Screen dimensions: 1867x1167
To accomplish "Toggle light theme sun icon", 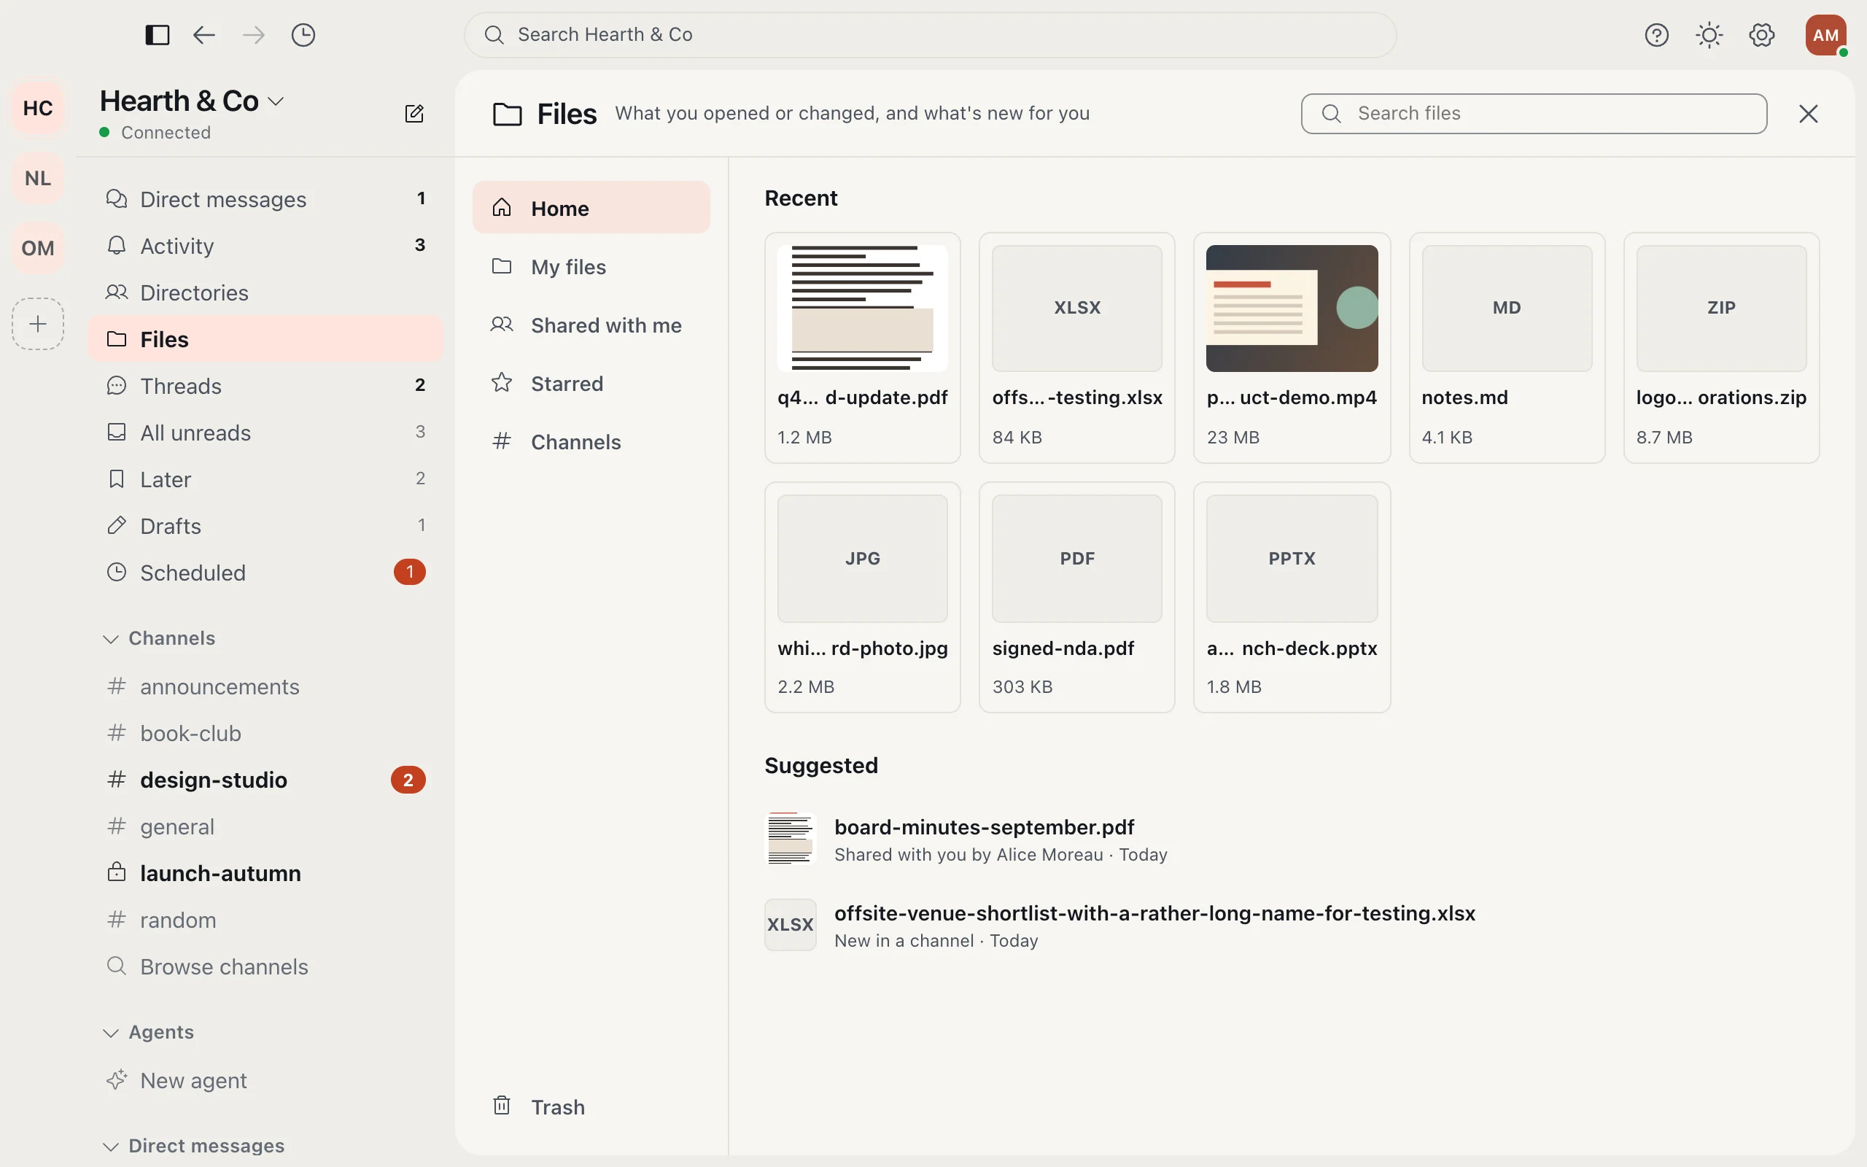I will coord(1709,35).
